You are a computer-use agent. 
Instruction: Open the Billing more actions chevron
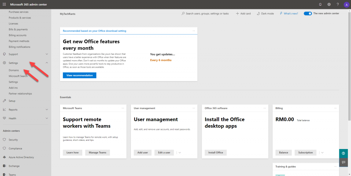322,152
